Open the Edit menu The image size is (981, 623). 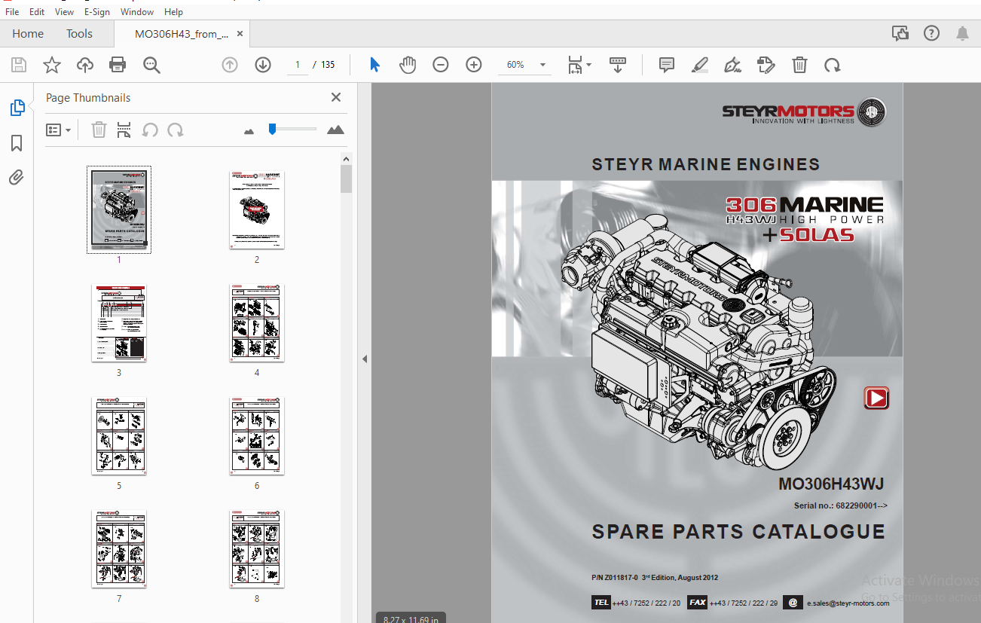click(37, 12)
